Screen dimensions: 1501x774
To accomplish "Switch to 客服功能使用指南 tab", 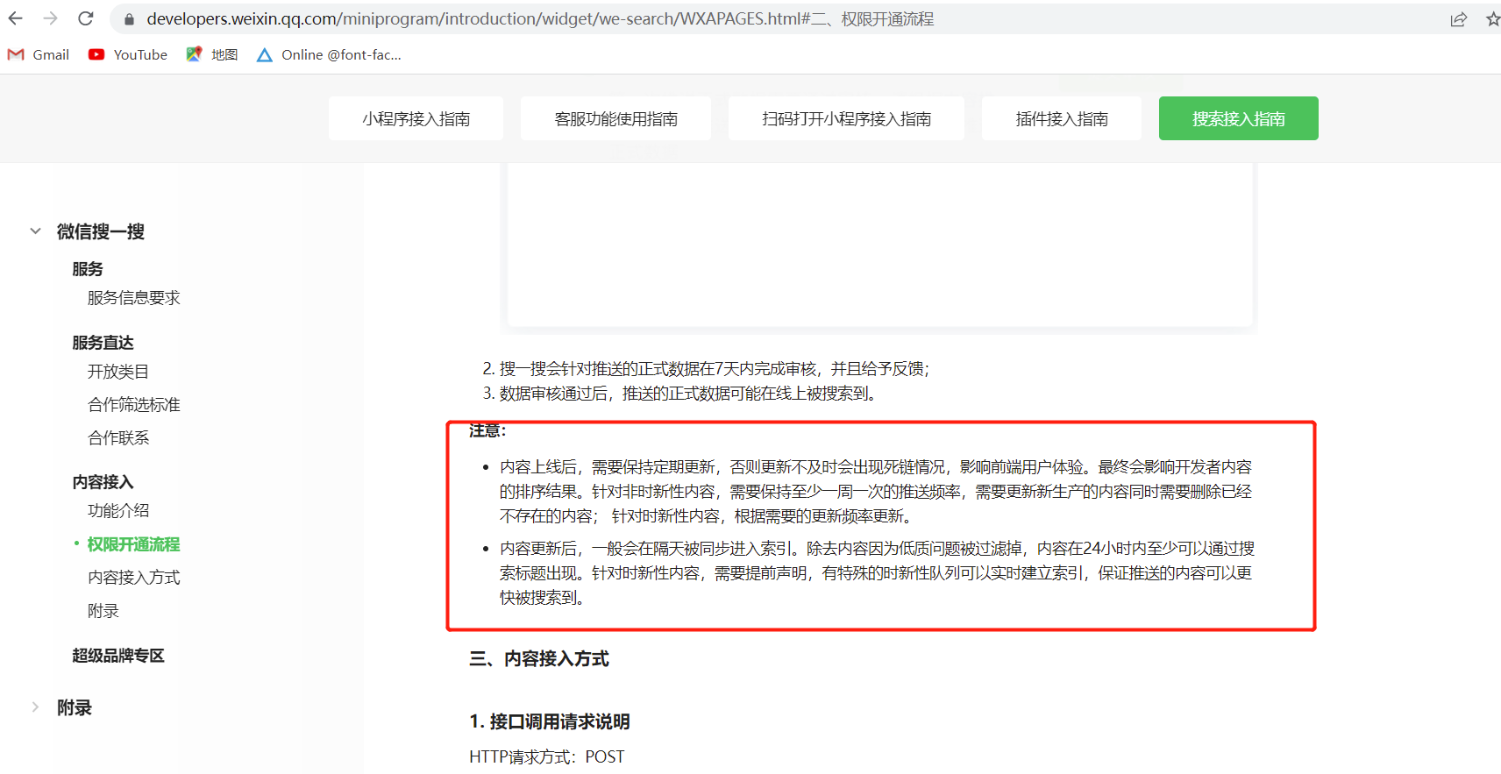I will [x=615, y=118].
